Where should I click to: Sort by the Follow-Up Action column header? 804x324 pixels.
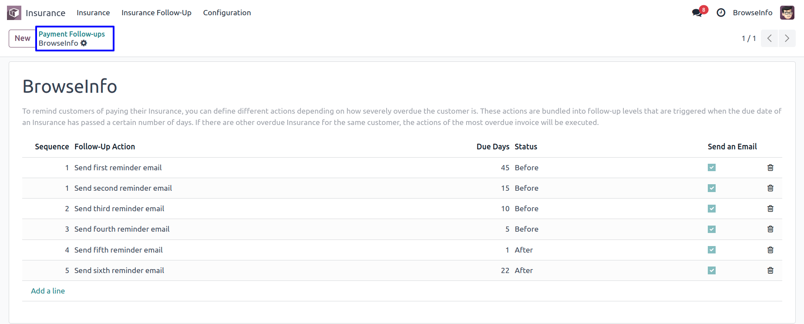pyautogui.click(x=104, y=147)
